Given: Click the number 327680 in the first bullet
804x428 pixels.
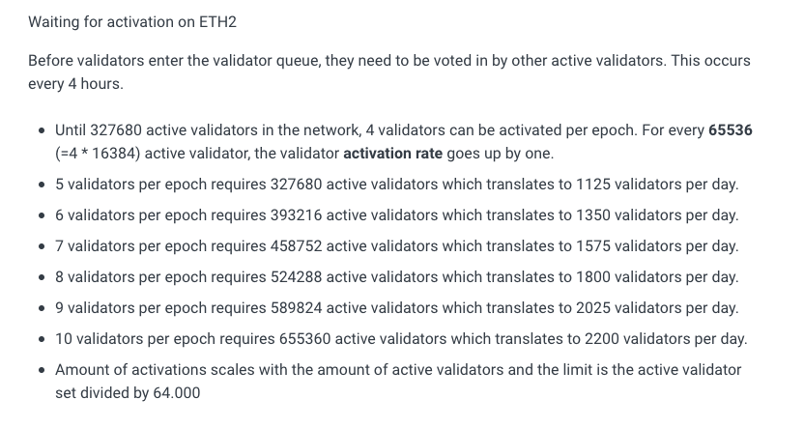Looking at the screenshot, I should click(x=116, y=130).
